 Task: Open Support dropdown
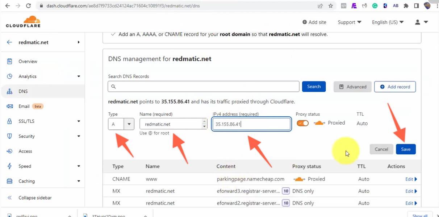point(350,22)
